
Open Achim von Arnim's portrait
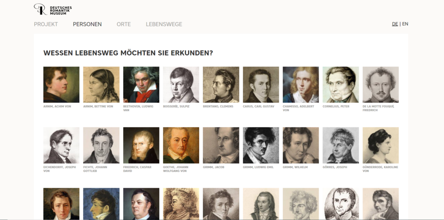click(x=62, y=84)
